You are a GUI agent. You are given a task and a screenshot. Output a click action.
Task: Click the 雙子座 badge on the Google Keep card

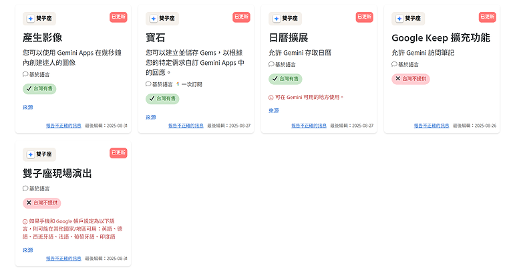click(408, 19)
